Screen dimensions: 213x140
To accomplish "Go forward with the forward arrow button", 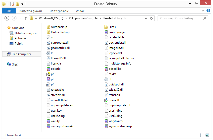I will [x=14, y=18].
